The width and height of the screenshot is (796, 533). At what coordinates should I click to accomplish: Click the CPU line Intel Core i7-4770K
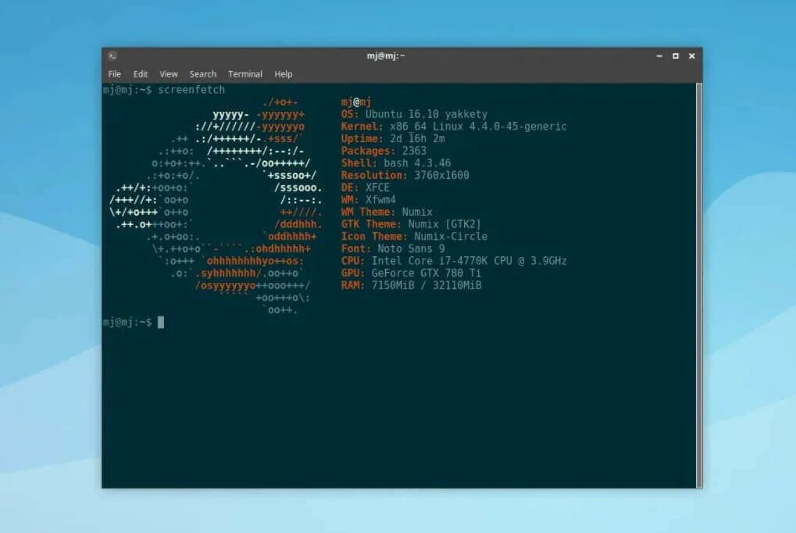coord(454,261)
